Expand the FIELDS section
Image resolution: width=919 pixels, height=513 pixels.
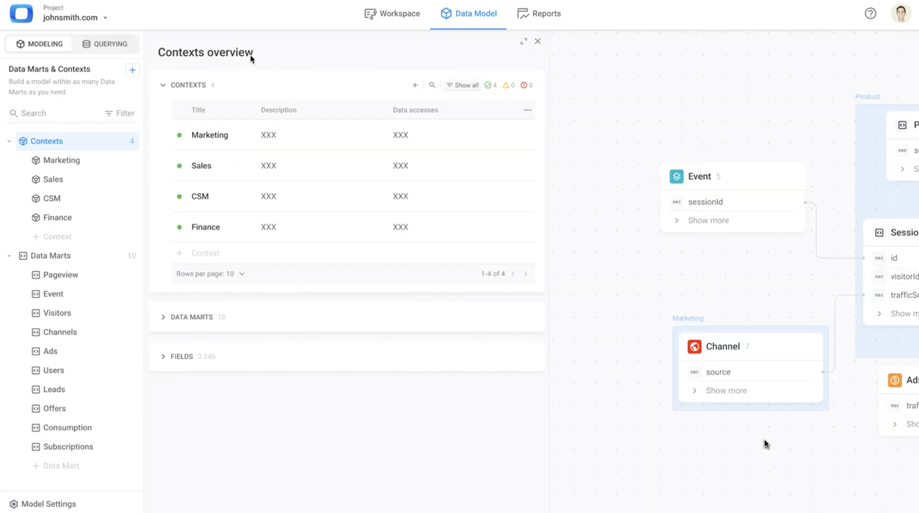(163, 356)
